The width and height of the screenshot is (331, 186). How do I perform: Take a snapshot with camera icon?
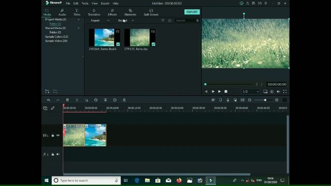[272, 91]
